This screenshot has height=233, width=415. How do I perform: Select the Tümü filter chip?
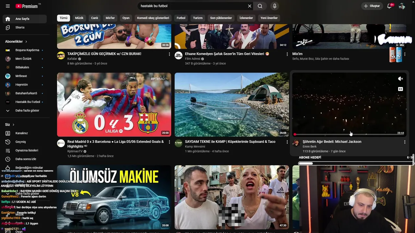[x=64, y=18]
